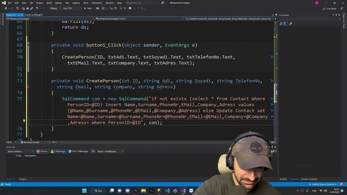Screen dimensions: 347x195
Task: Click the Navigate Backward toolbar icon
Action: [x=5, y=9]
